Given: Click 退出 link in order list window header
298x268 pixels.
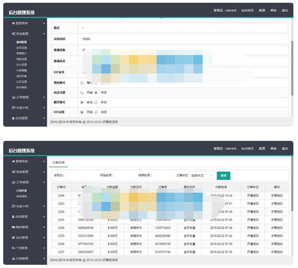Looking at the screenshot, I should [x=285, y=149].
